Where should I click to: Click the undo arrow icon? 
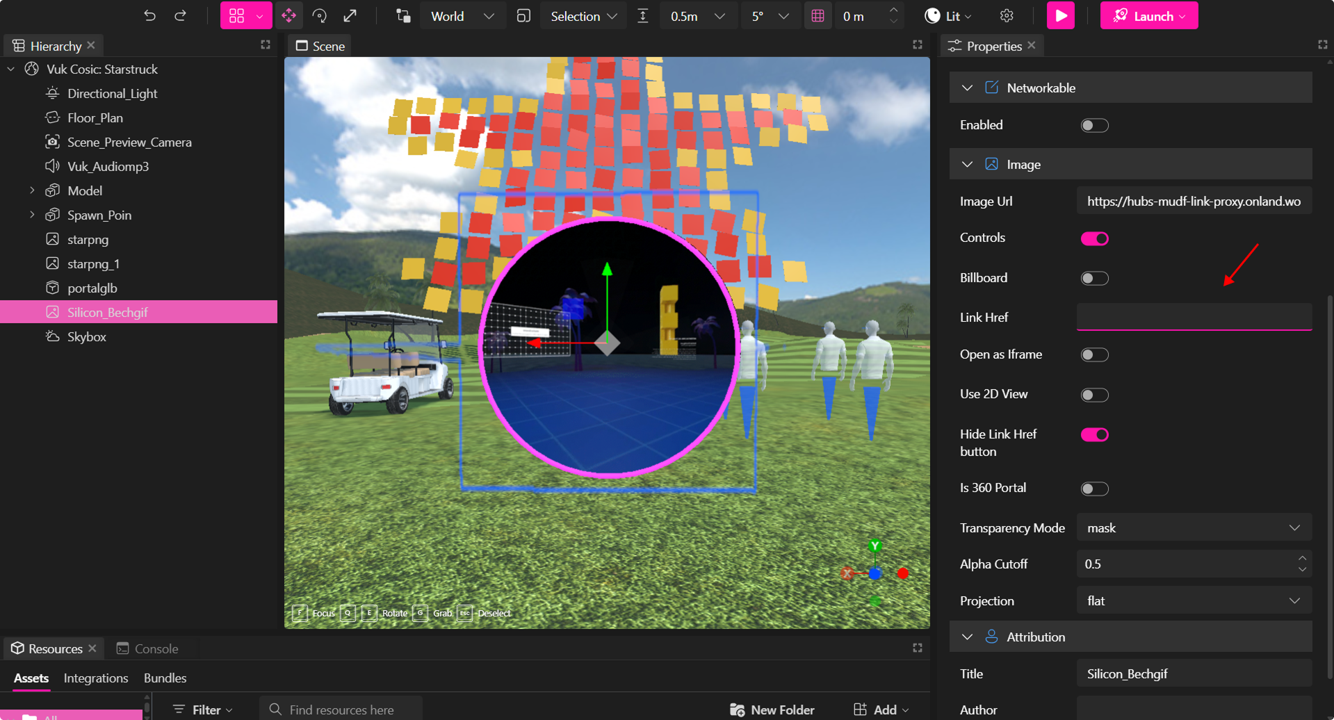pos(149,15)
